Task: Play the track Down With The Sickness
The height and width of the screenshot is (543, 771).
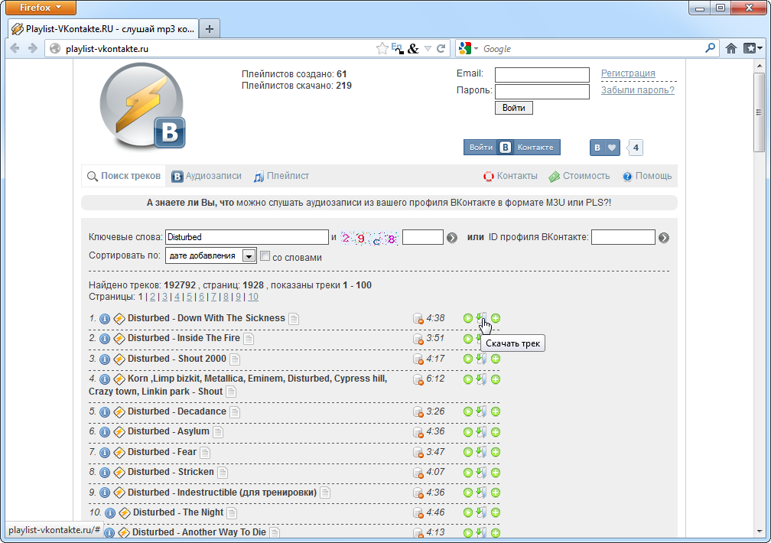Action: 467,318
